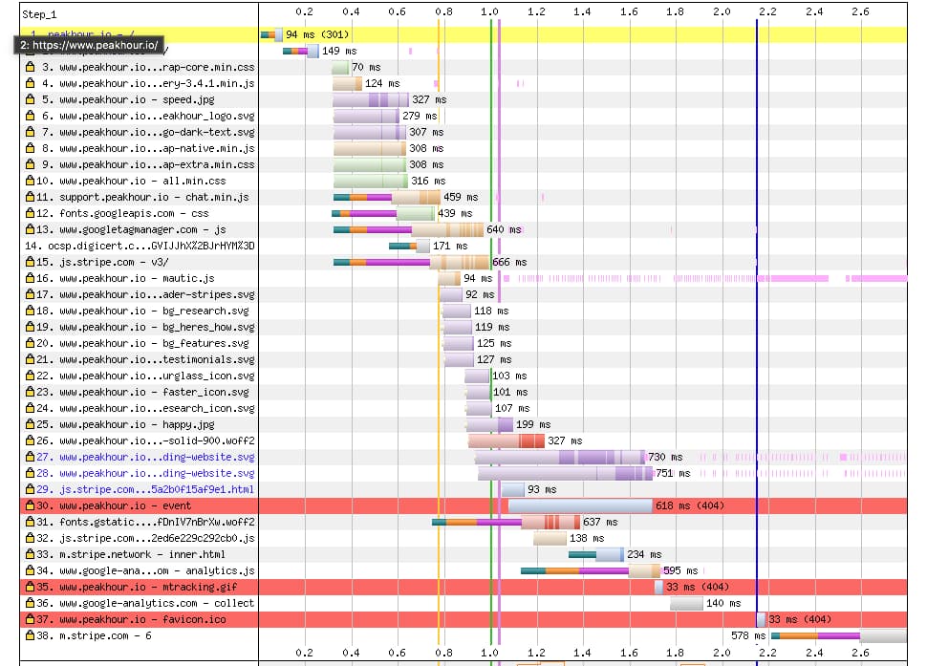Click the lock icon on request 18 bg_research.svg
Screen dimensions: 927x666
[31, 311]
